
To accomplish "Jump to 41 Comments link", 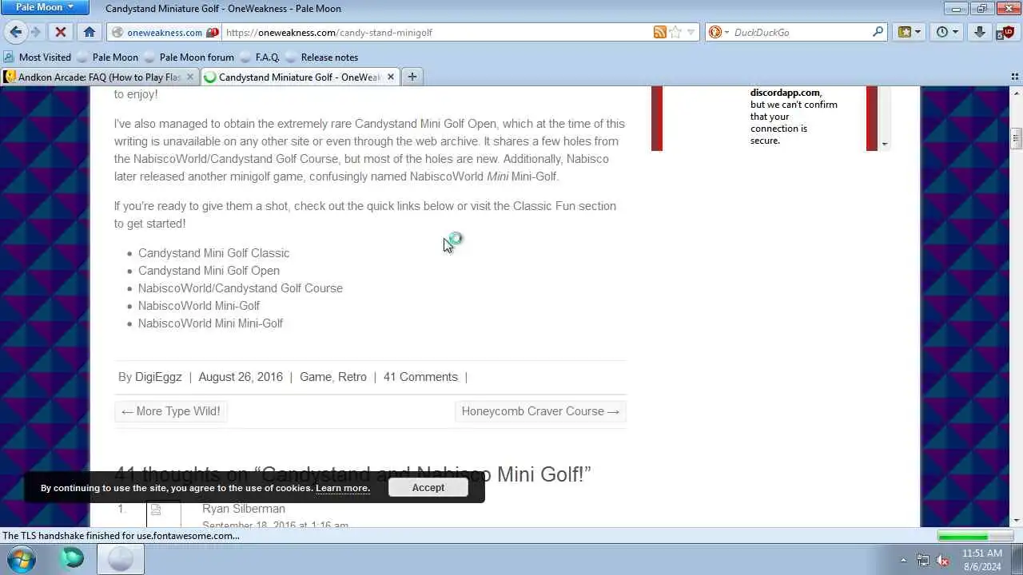I will (x=420, y=377).
